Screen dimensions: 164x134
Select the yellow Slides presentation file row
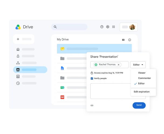[94, 49]
